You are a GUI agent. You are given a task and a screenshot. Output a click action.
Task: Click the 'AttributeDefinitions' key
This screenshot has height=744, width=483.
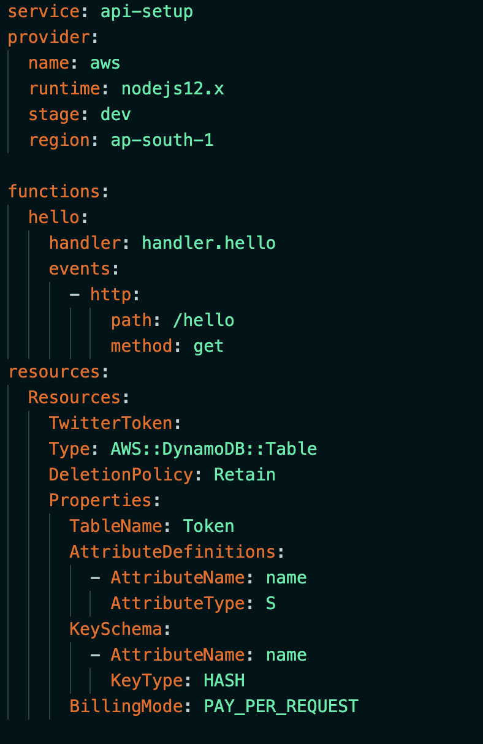pyautogui.click(x=172, y=552)
